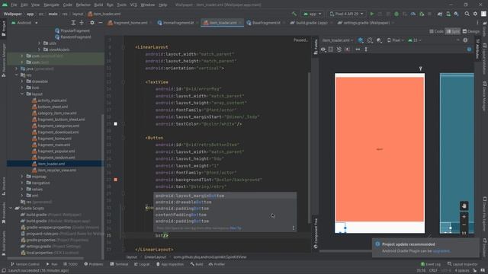
Task: Open the Logcat tool window
Action: (142, 264)
